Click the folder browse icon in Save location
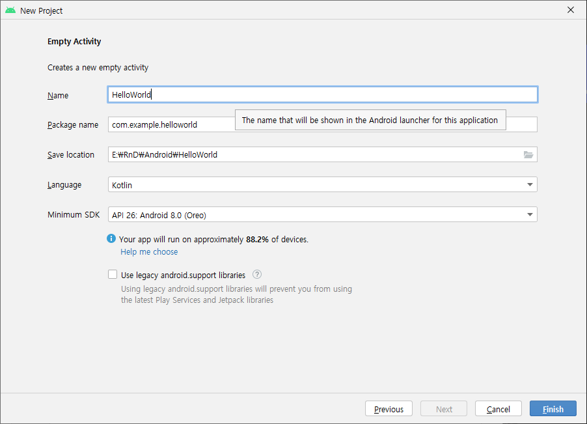587x424 pixels. pos(528,155)
